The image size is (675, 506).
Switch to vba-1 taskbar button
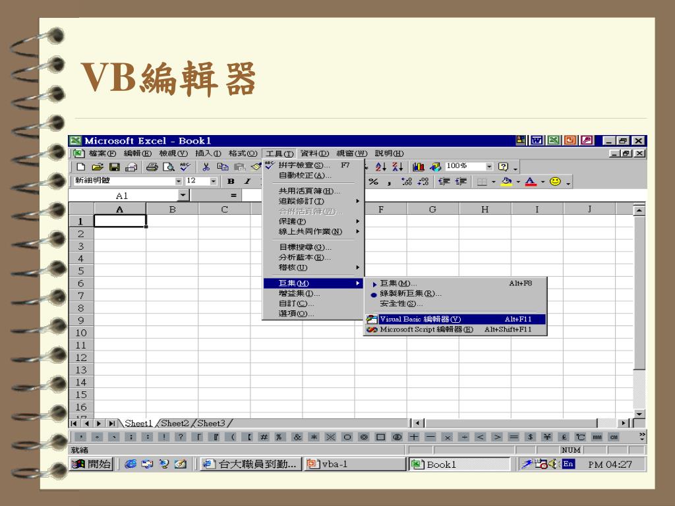pyautogui.click(x=355, y=464)
